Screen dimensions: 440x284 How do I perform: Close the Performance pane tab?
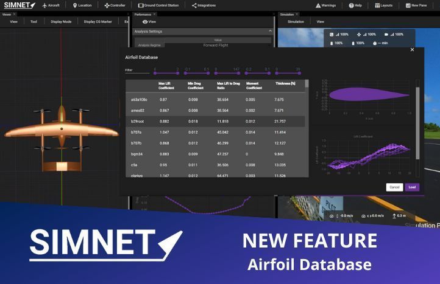pyautogui.click(x=154, y=14)
